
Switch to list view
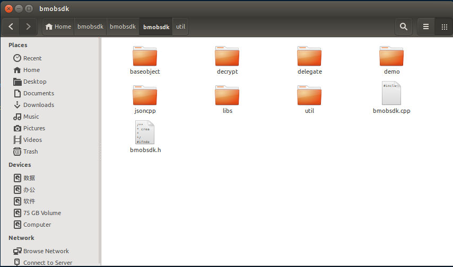point(425,26)
